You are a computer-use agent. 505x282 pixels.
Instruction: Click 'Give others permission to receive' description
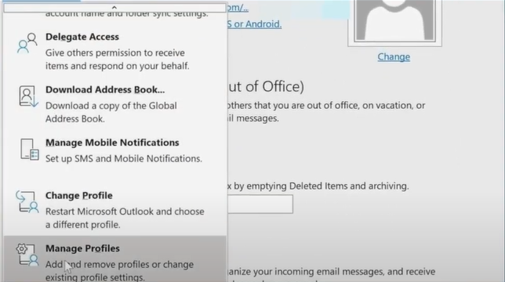[115, 52]
